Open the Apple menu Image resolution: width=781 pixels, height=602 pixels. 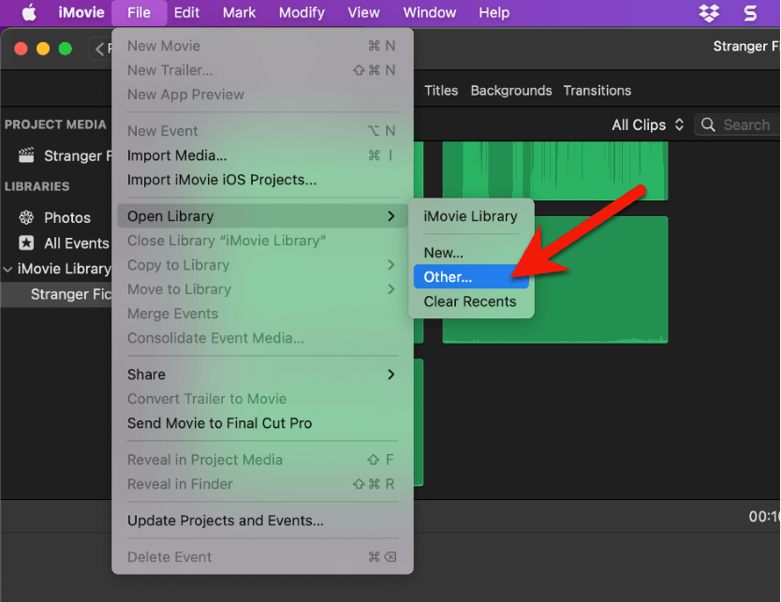coord(29,12)
